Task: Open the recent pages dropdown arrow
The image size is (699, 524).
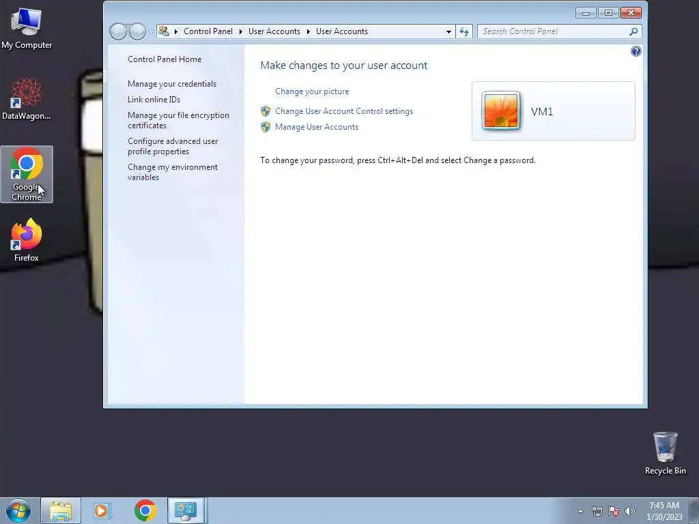Action: click(x=151, y=31)
